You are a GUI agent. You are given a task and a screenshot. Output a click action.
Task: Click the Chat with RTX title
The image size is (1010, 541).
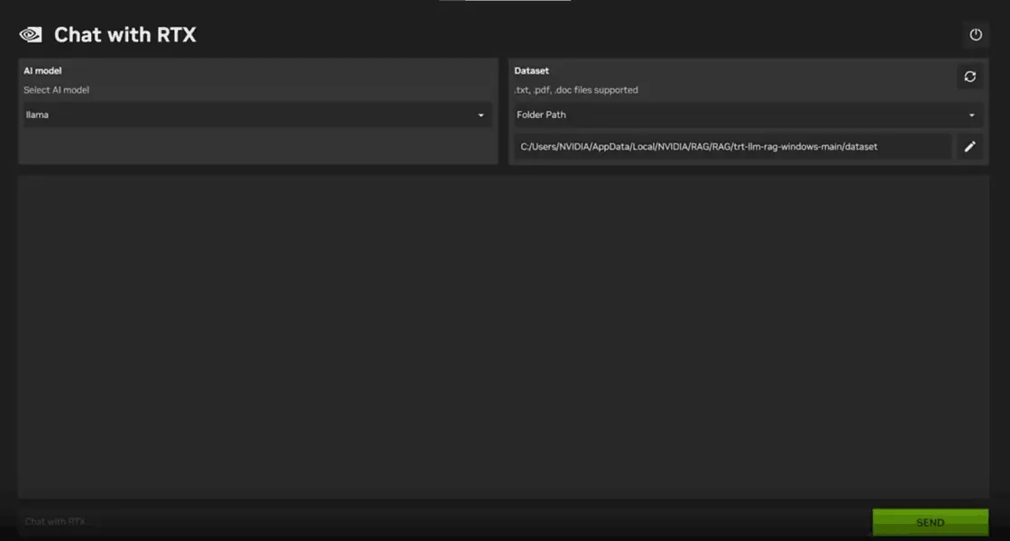pos(124,35)
